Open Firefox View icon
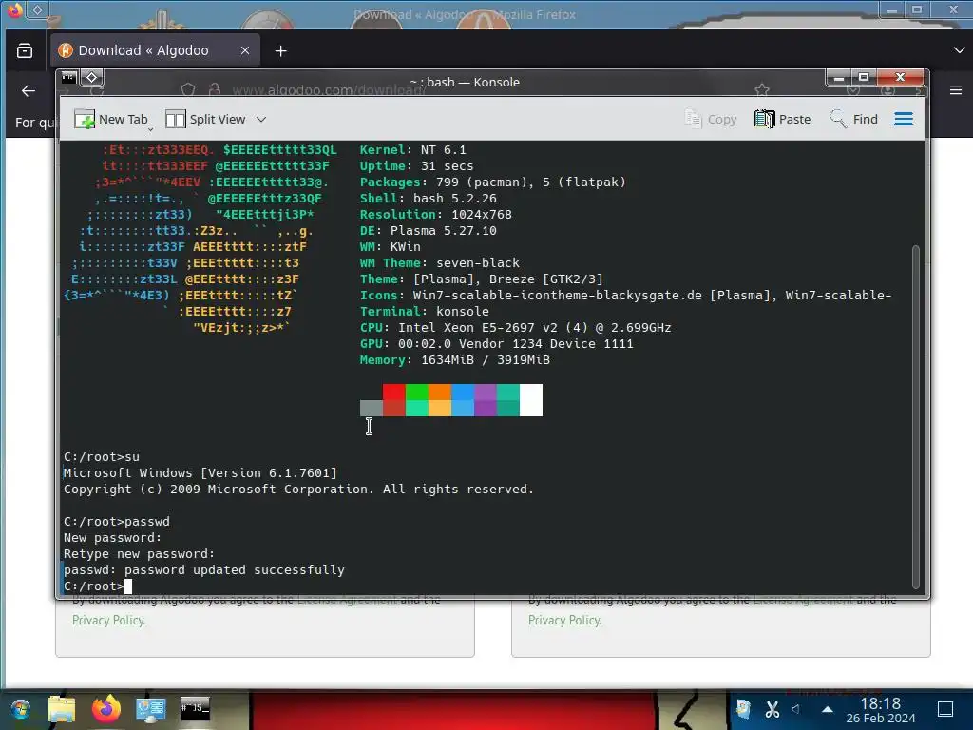This screenshot has width=973, height=730. click(25, 51)
